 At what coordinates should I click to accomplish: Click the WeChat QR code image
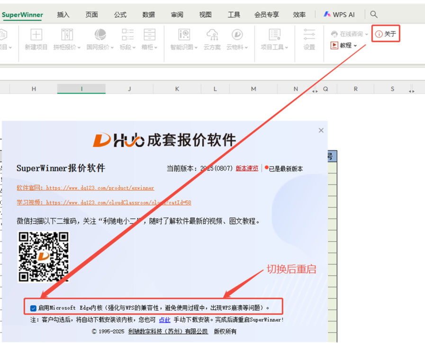44,257
